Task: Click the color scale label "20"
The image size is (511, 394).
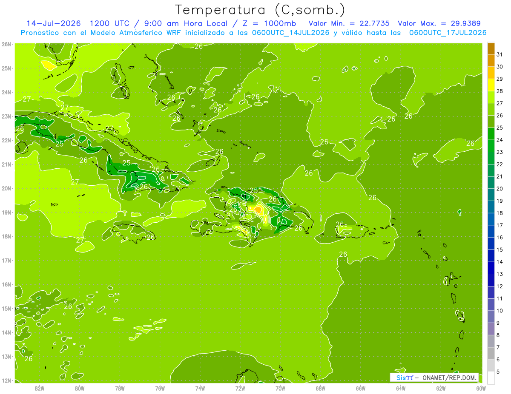Action: (x=500, y=189)
